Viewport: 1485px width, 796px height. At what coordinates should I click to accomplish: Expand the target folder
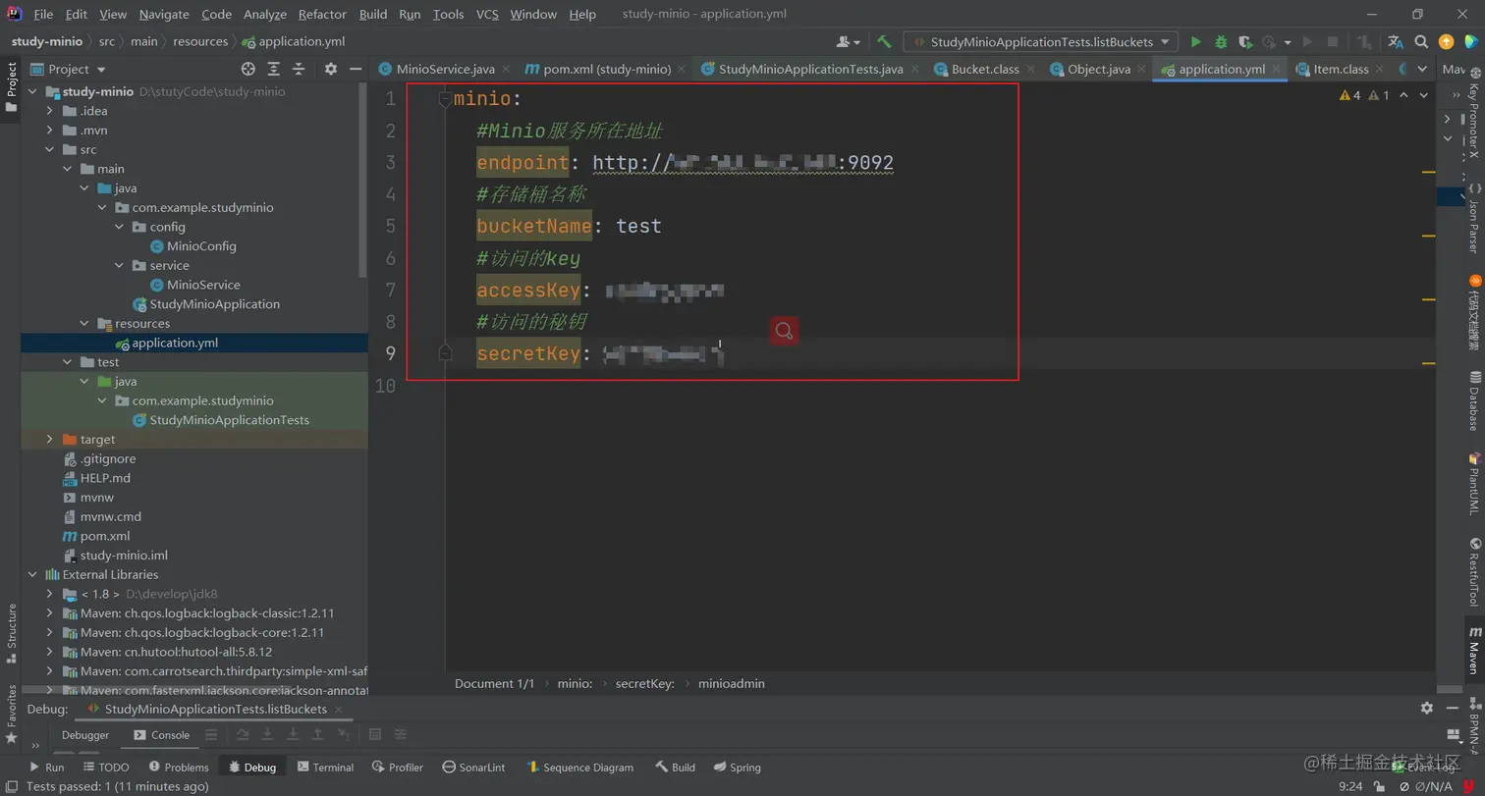pos(50,440)
